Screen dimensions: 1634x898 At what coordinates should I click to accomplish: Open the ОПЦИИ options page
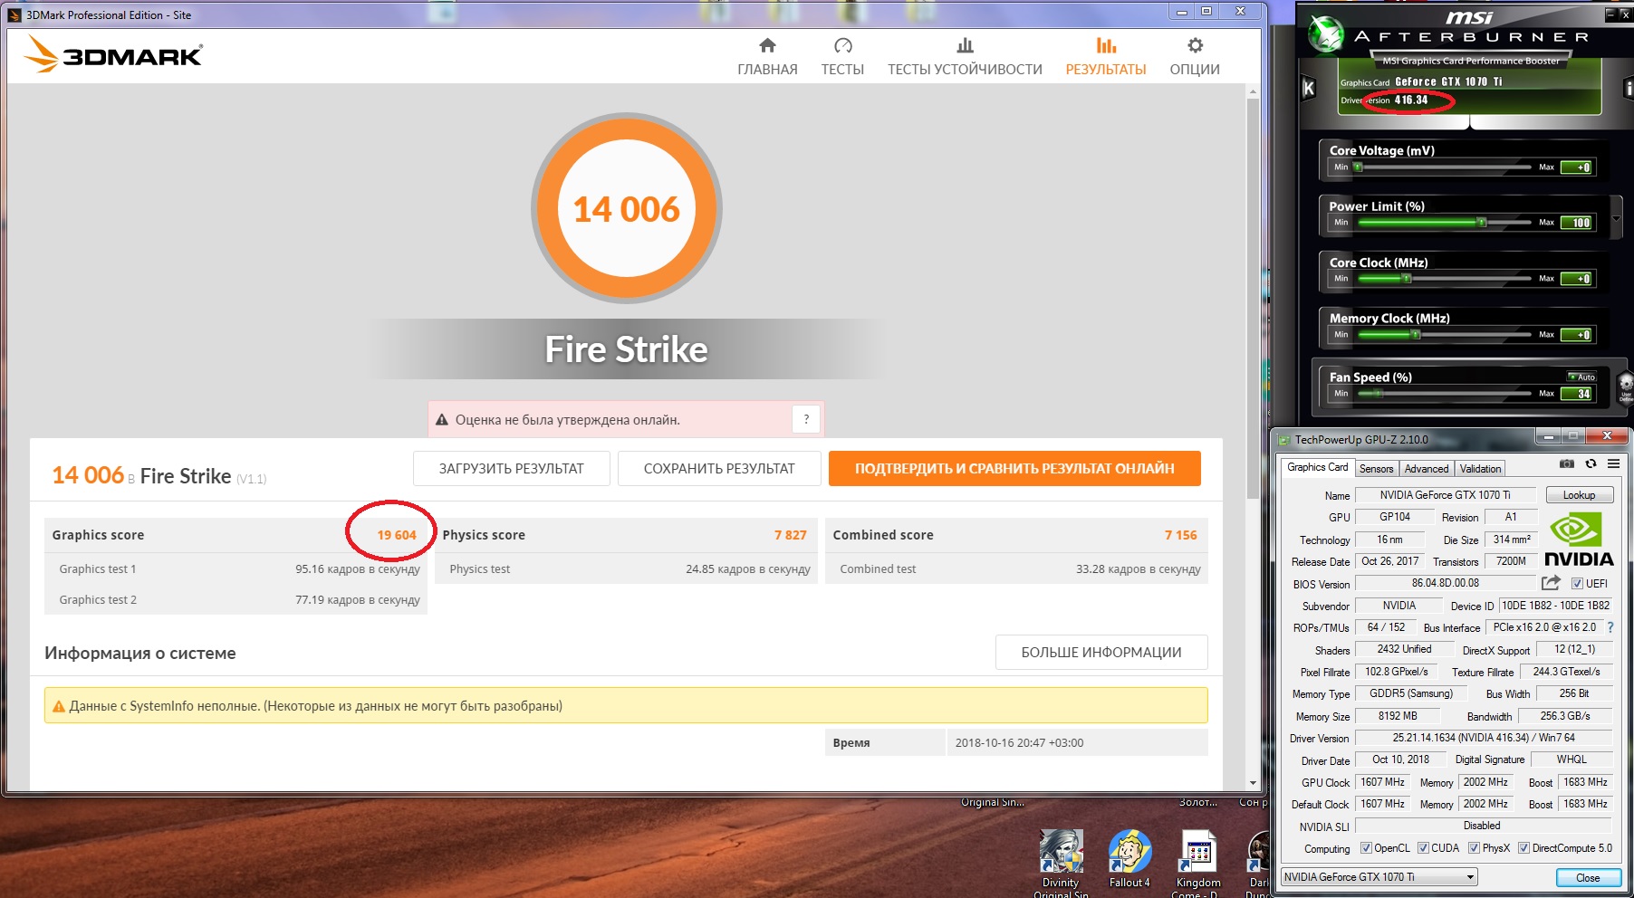coord(1195,56)
